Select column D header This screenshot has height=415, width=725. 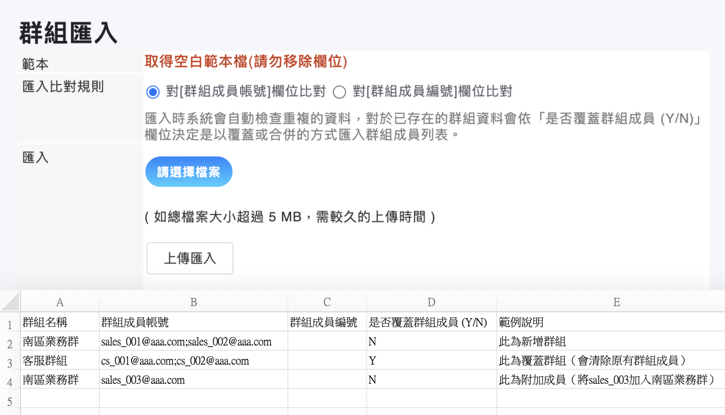click(x=431, y=302)
